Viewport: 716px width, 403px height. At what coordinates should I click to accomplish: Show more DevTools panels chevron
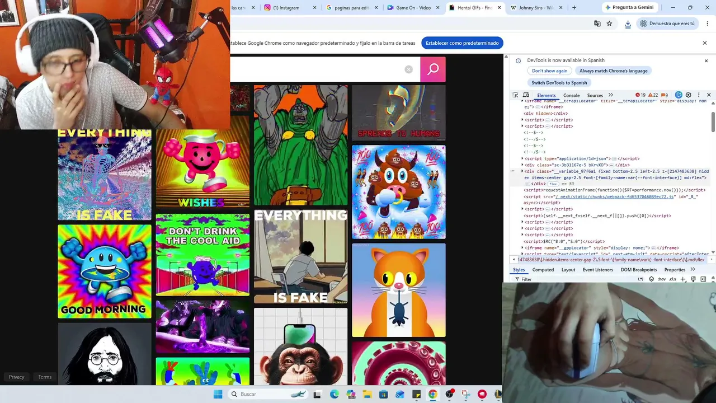(611, 95)
